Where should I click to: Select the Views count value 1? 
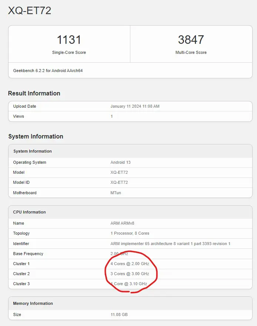(x=111, y=116)
